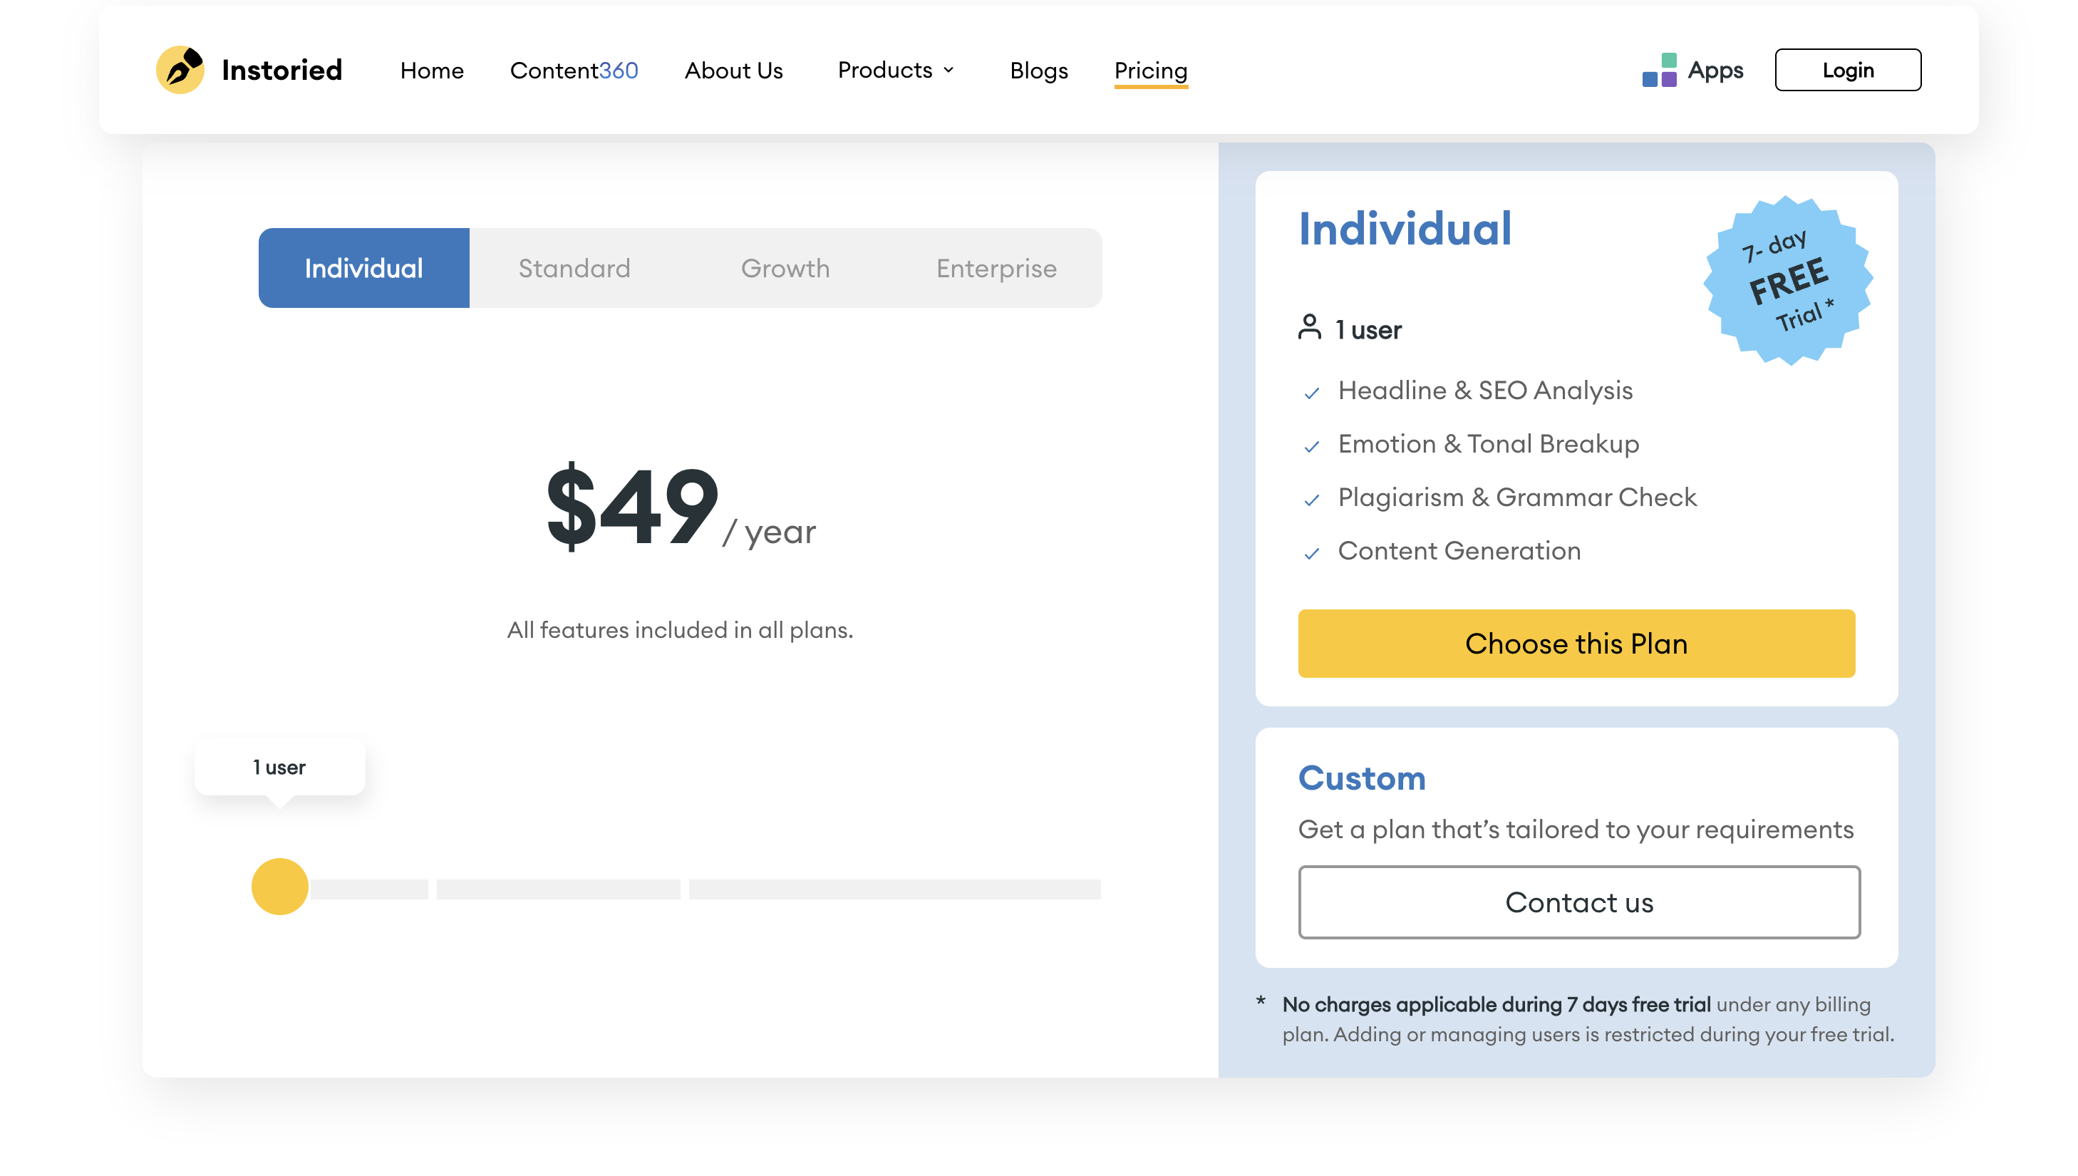Toggle to the Growth plan option
Screen dimensions: 2078x1176
point(785,267)
